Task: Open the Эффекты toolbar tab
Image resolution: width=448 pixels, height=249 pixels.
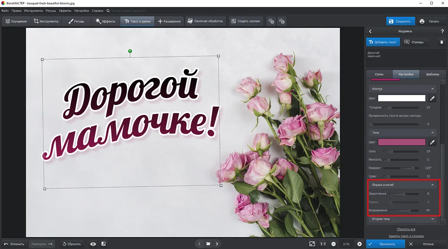Action: (x=105, y=21)
